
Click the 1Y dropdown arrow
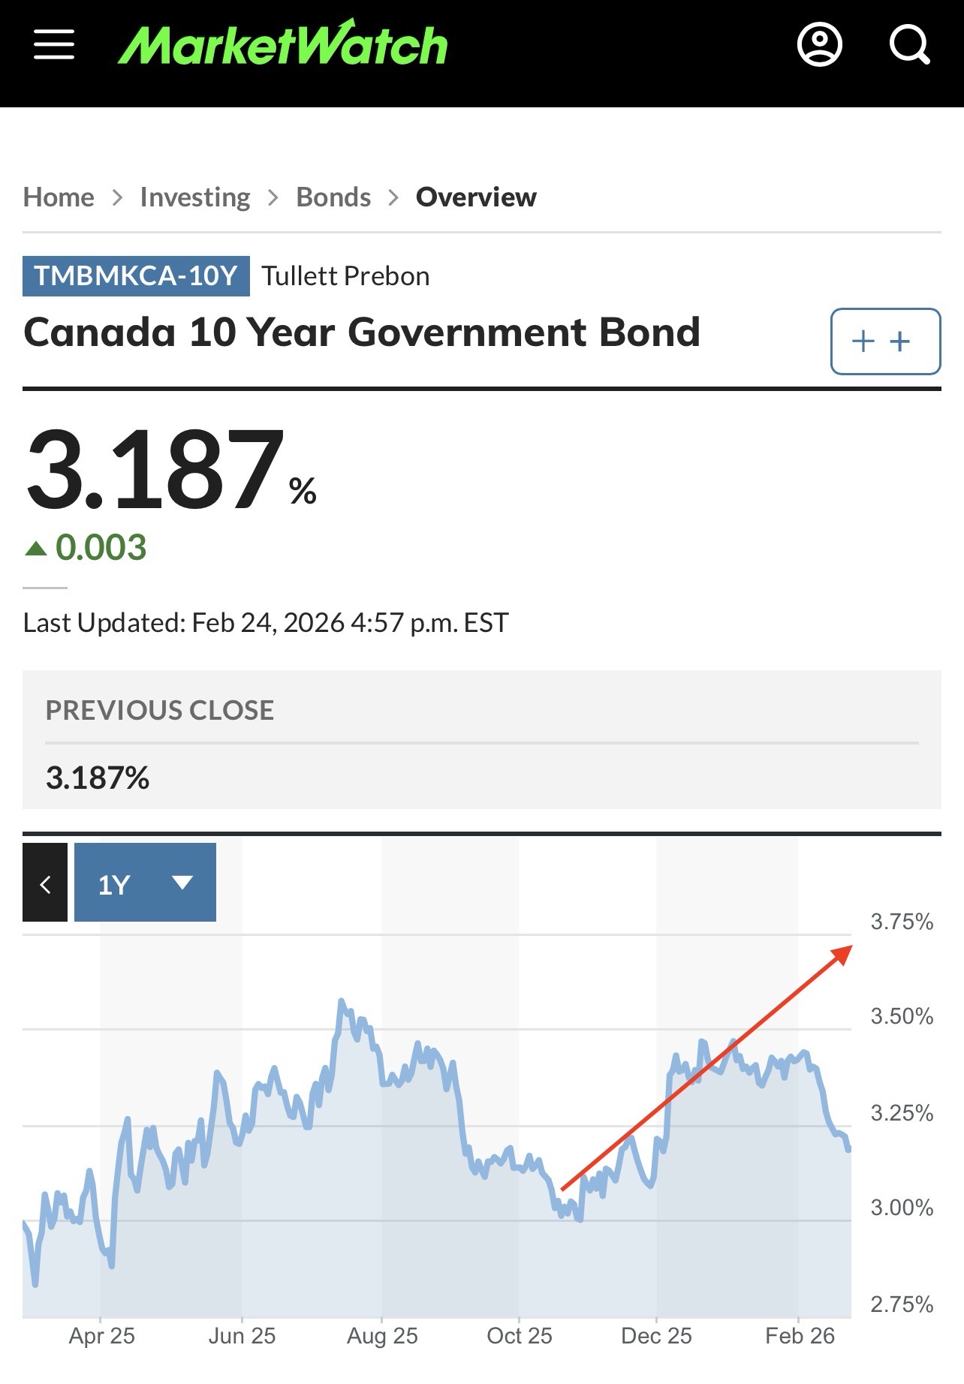point(182,883)
